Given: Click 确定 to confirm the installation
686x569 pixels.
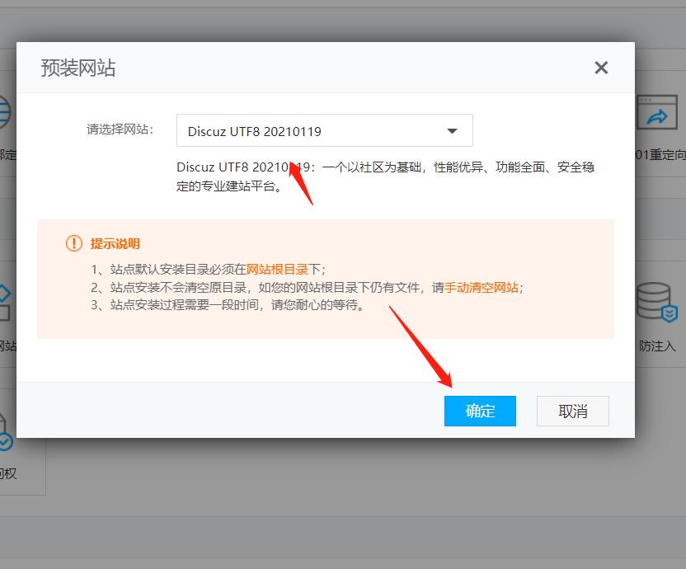Looking at the screenshot, I should 480,411.
